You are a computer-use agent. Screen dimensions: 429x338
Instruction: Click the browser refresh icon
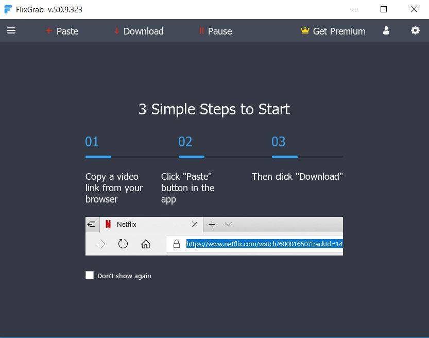point(123,244)
